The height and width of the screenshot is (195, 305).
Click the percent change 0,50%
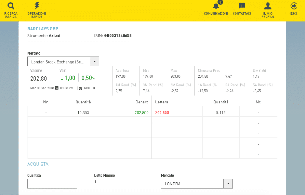88,78
